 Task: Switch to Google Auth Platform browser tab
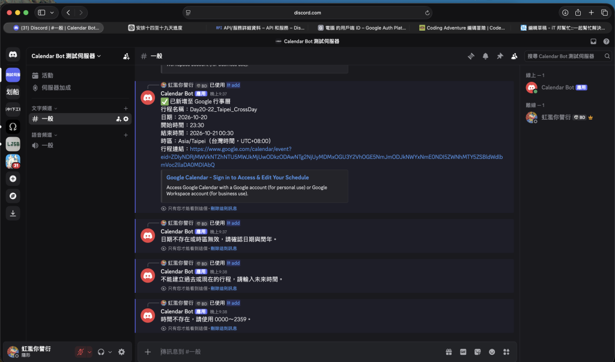tap(362, 28)
